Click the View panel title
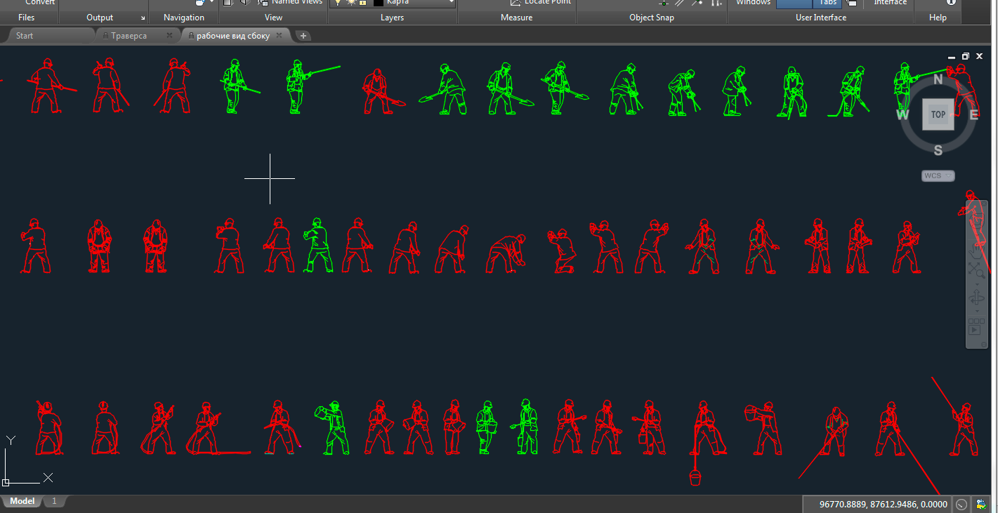 pyautogui.click(x=273, y=18)
